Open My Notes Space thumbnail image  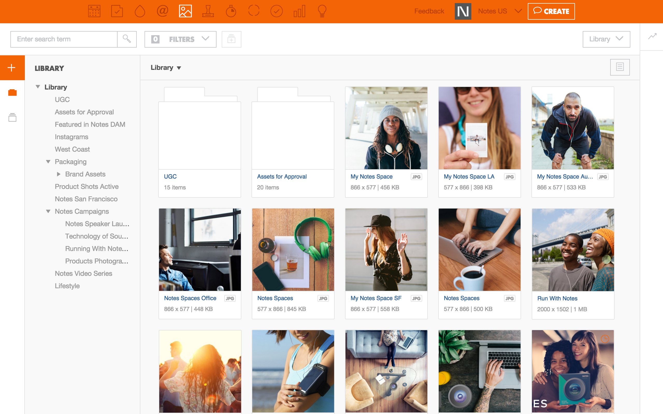pos(386,128)
